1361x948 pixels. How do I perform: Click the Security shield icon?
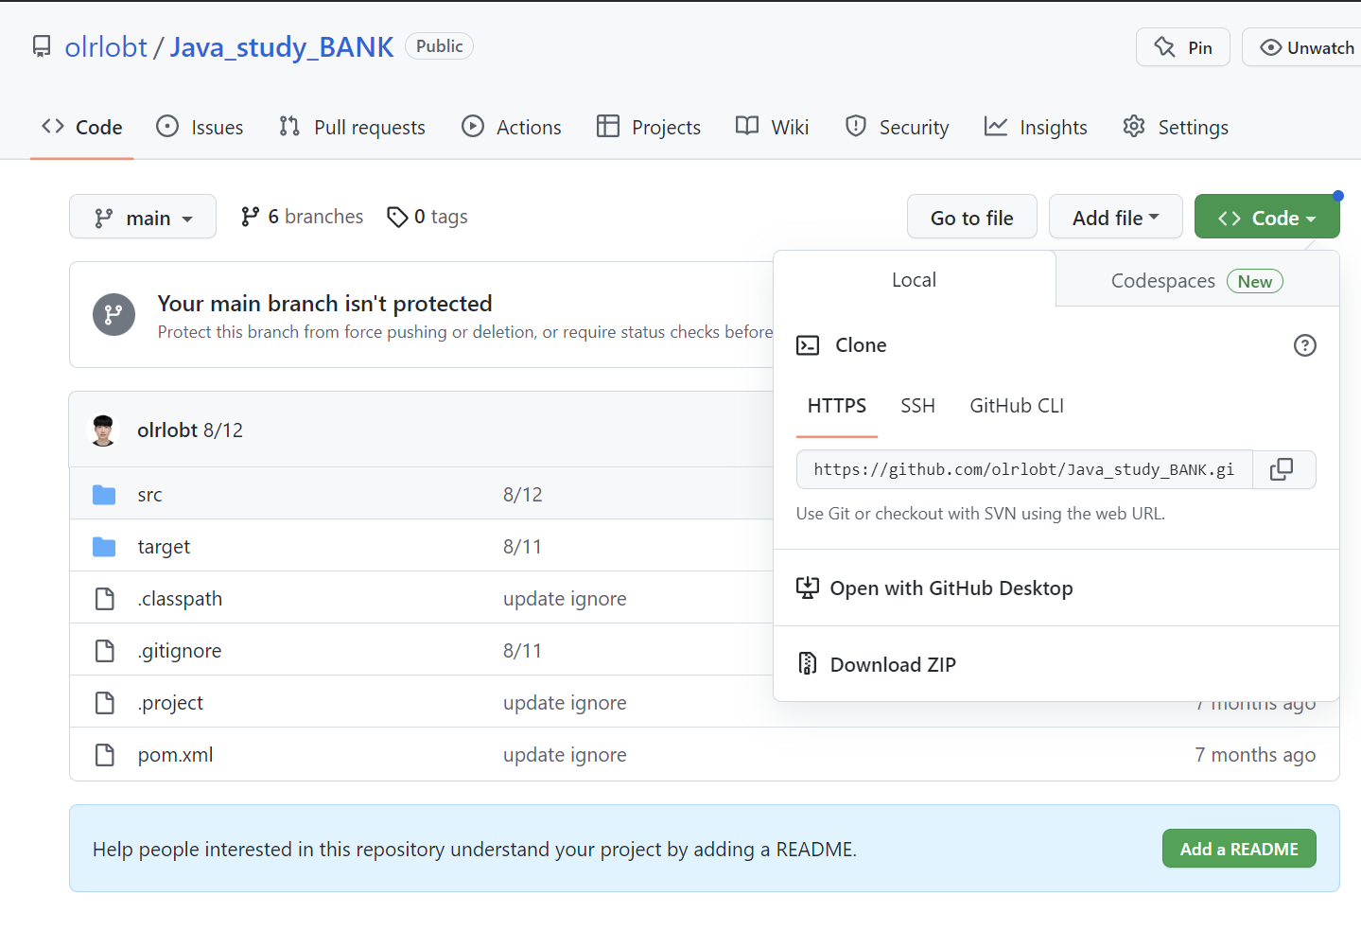pyautogui.click(x=856, y=126)
